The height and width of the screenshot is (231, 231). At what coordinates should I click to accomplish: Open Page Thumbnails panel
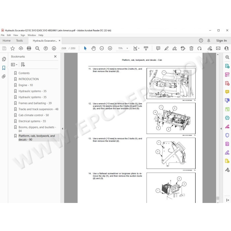[4, 59]
